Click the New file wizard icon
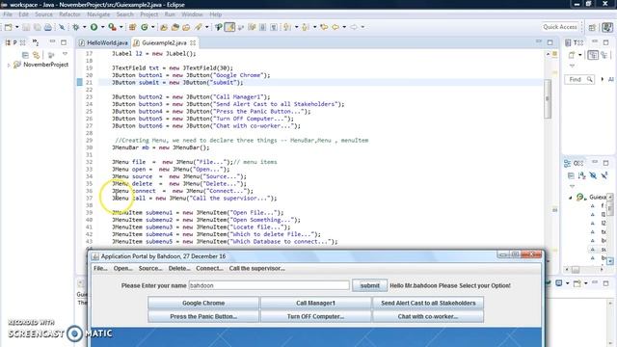 (x=8, y=27)
